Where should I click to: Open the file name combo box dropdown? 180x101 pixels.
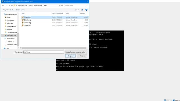63,52
